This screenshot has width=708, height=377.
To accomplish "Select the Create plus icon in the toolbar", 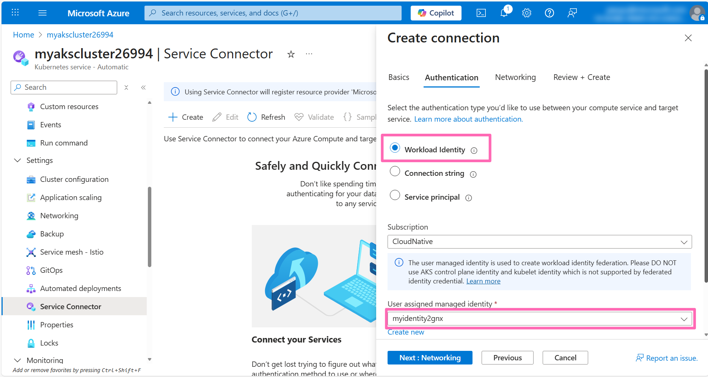I will click(173, 117).
